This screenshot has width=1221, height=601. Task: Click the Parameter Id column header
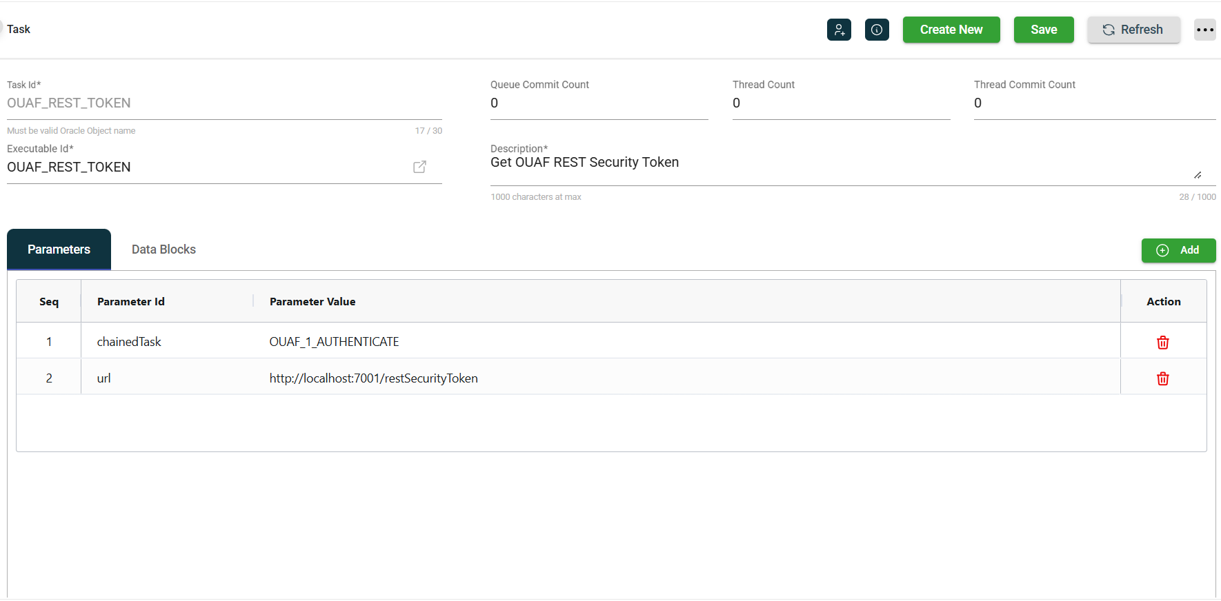131,302
